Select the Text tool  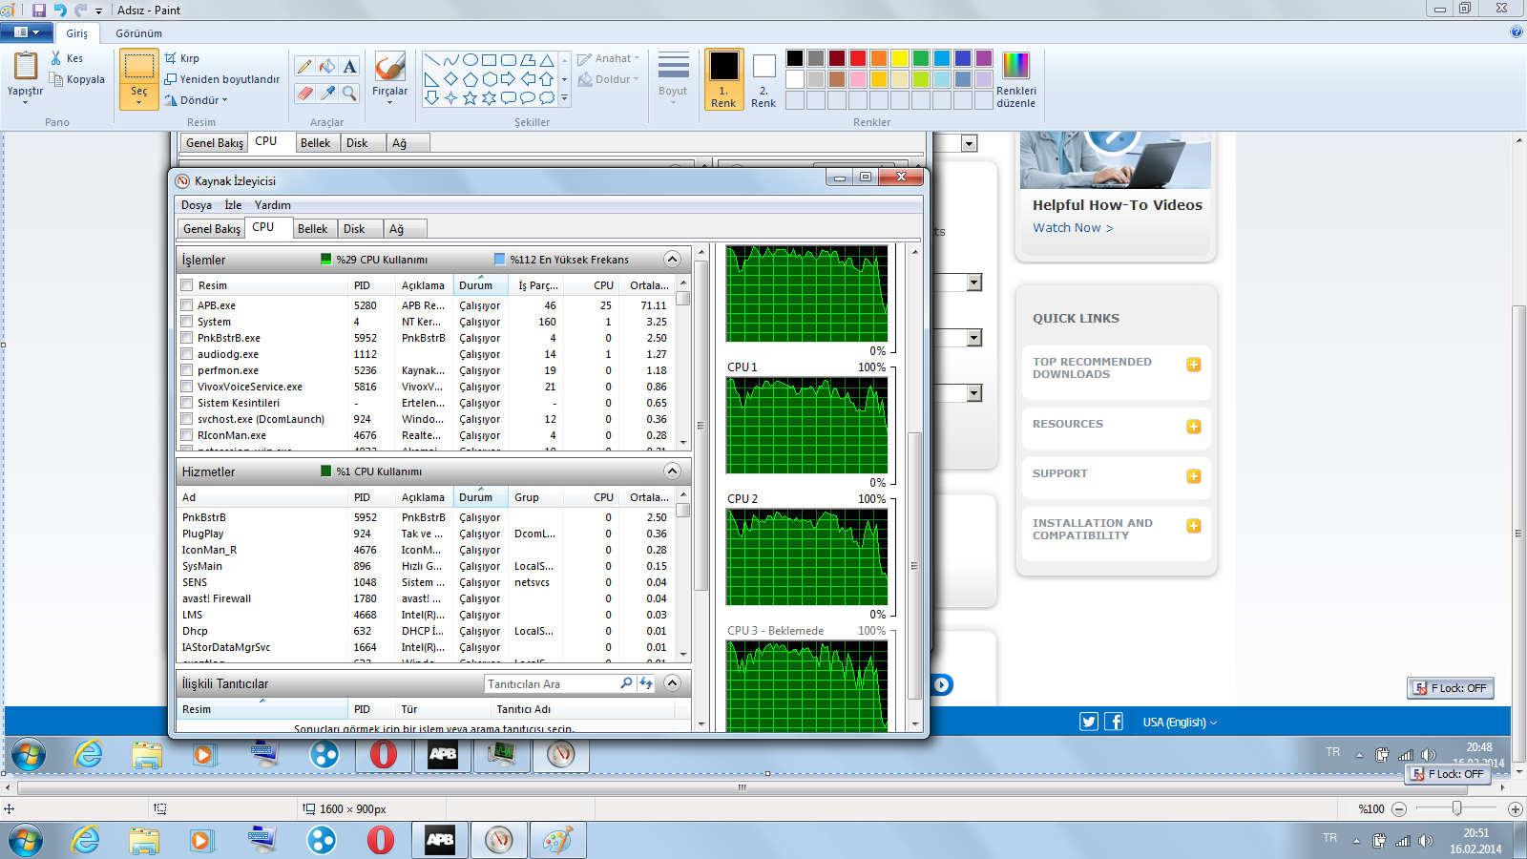tap(350, 66)
